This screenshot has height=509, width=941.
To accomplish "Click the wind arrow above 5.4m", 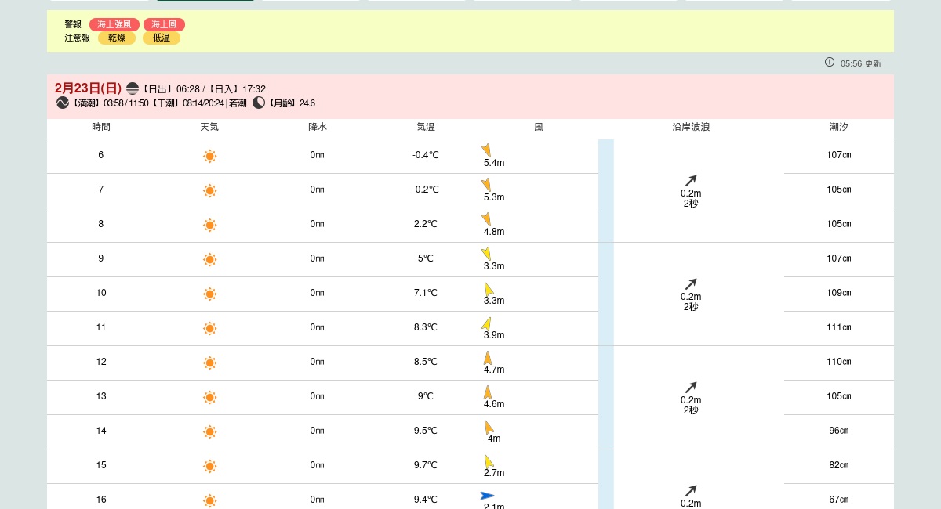I will pos(487,150).
